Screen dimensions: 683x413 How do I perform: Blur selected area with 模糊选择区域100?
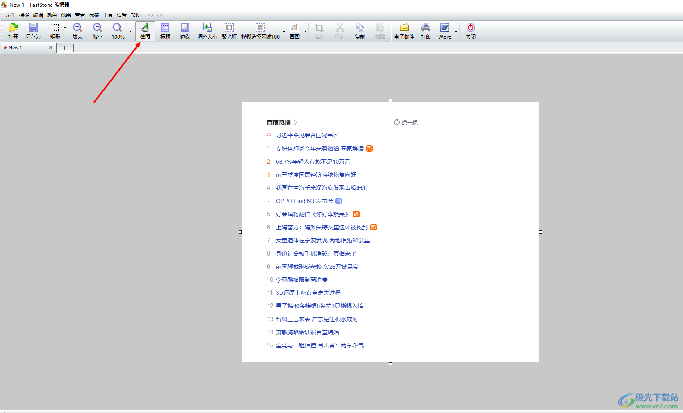tap(260, 31)
